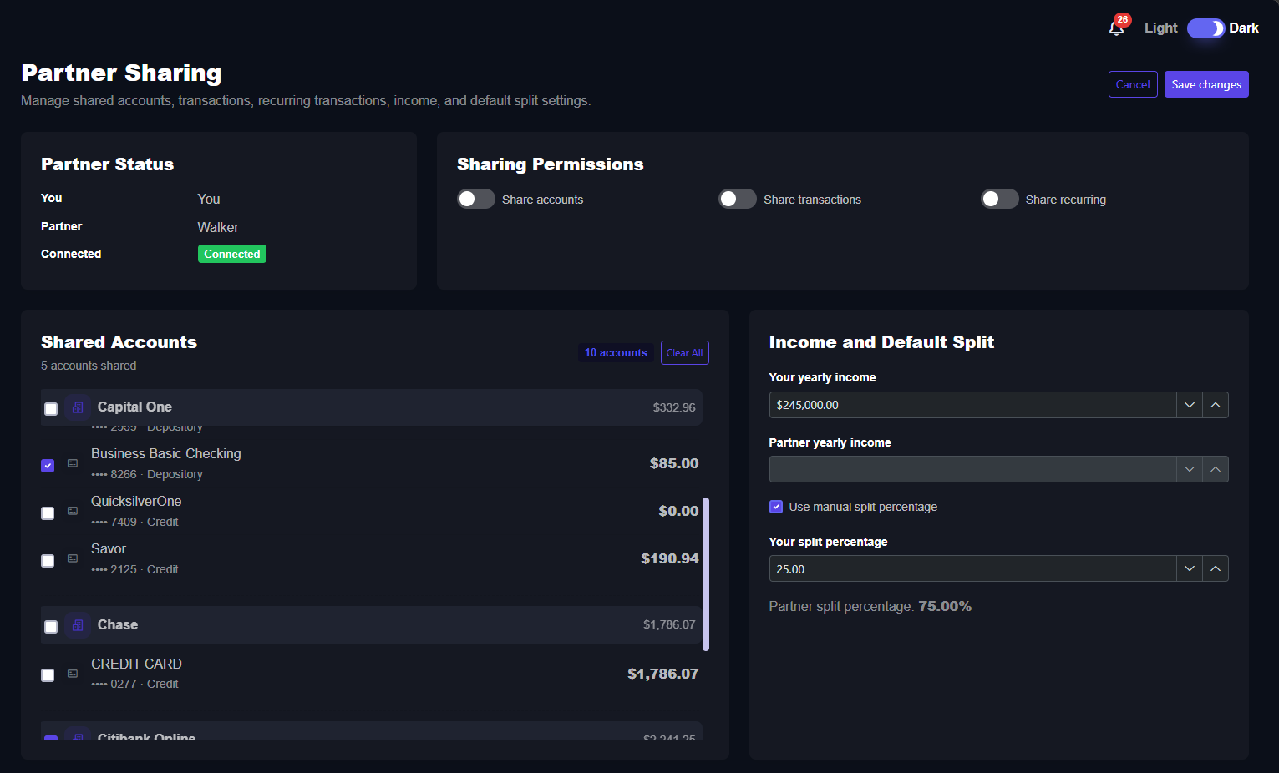Image resolution: width=1279 pixels, height=773 pixels.
Task: Click the $332.96 Capital One total
Action: click(x=674, y=407)
